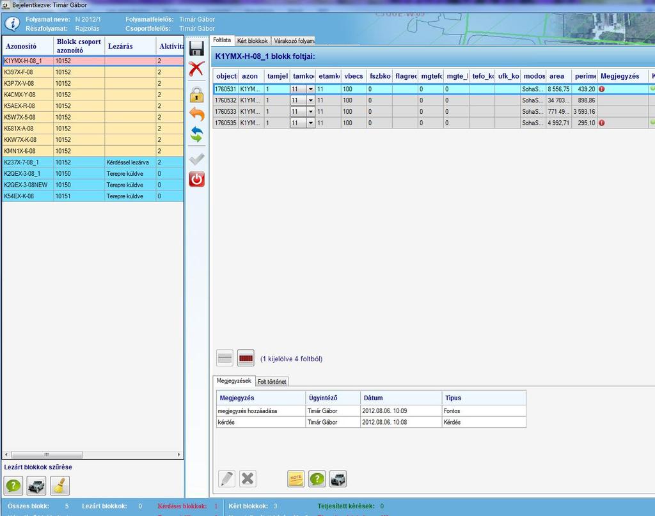The width and height of the screenshot is (655, 516).
Task: Switch to the Foltlista tab
Action: 222,40
